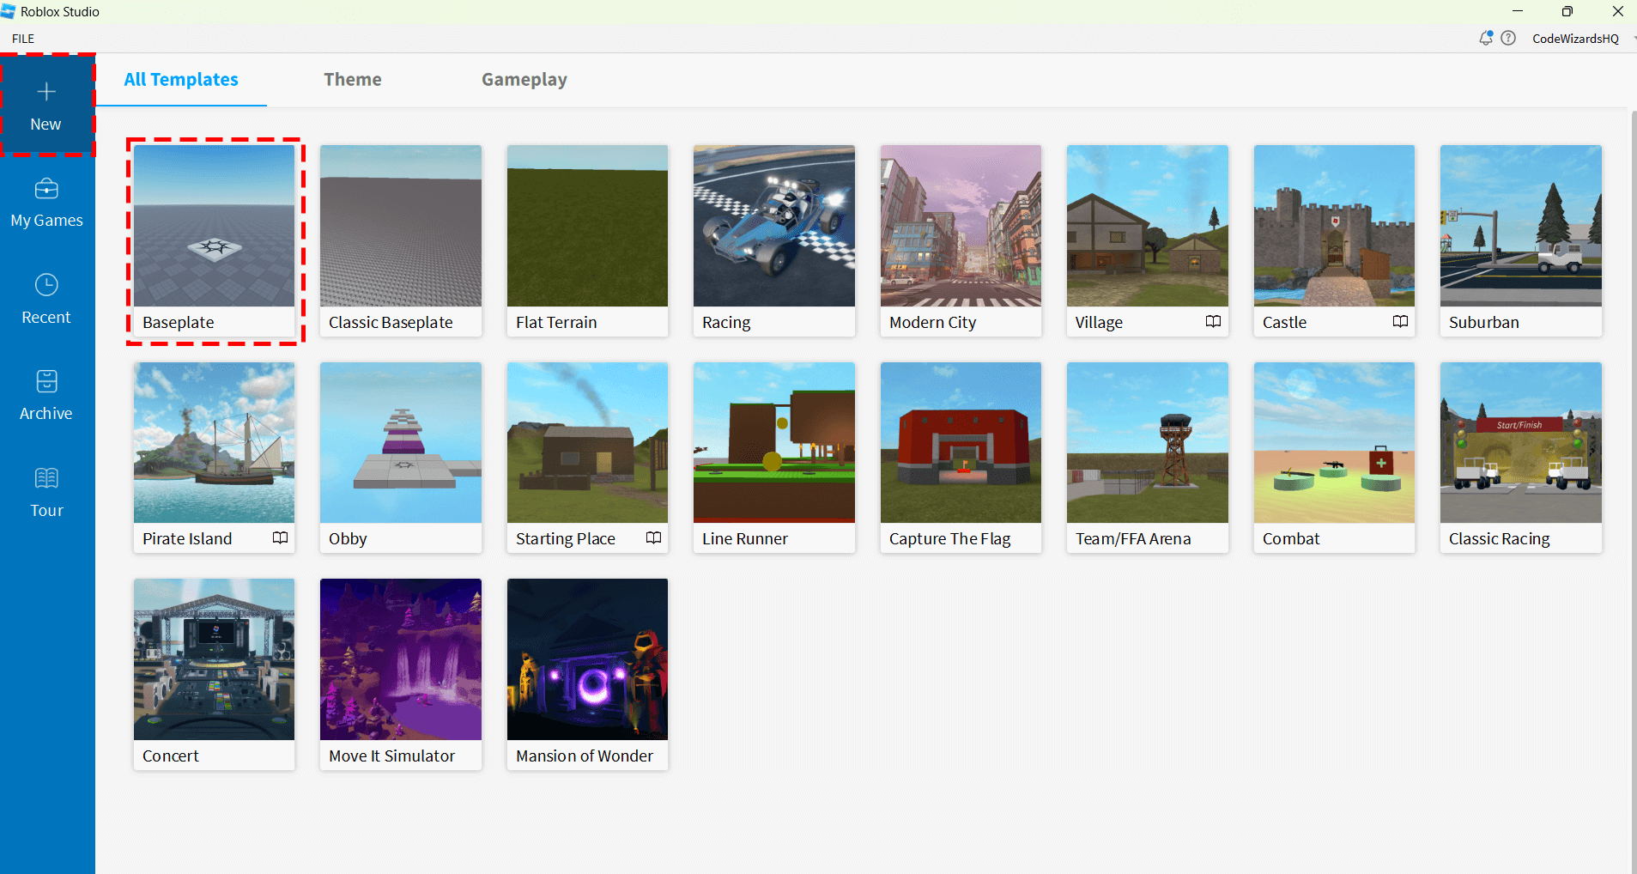Open documentation for the Village template

coord(1212,321)
